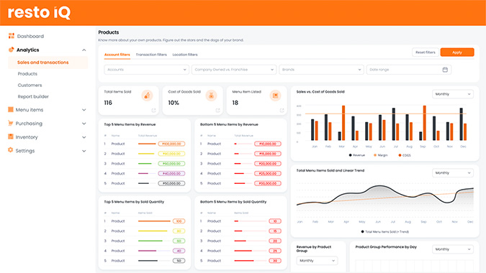This screenshot has height=273, width=486.
Task: Click the orange Apply button
Action: point(457,52)
